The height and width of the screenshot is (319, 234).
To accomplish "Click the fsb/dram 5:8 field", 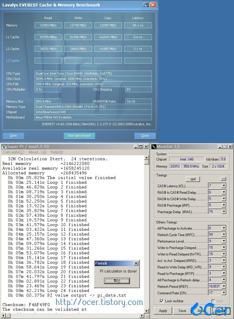I will pyautogui.click(x=223, y=159).
